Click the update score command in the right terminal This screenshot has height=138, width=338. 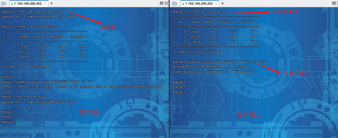226,62
